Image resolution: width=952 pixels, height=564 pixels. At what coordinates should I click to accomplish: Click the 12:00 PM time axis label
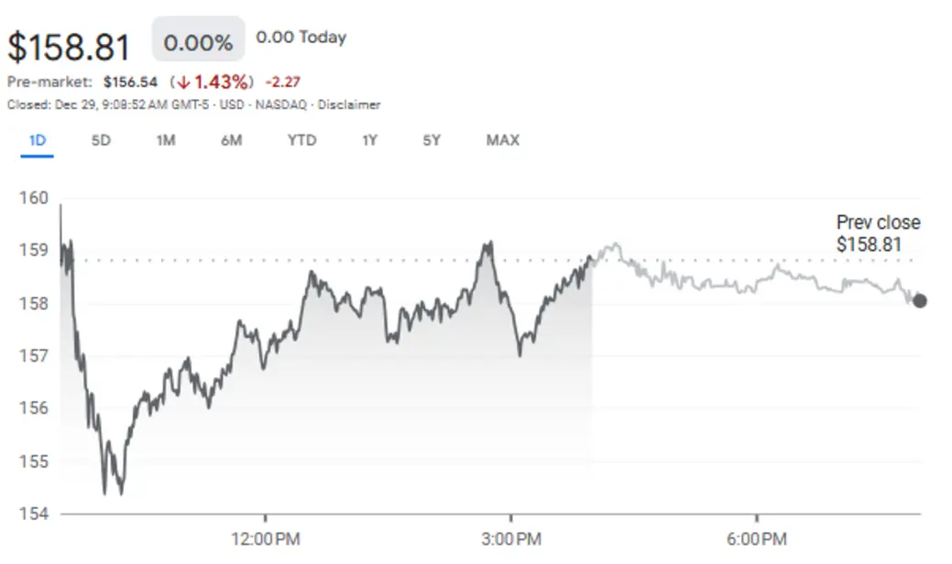[x=265, y=534]
